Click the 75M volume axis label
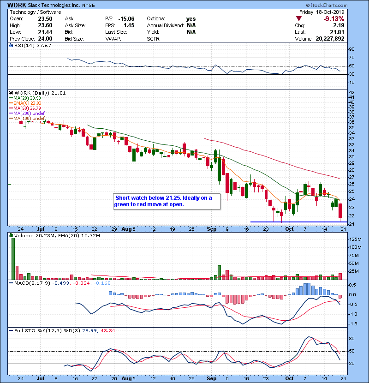This screenshot has height=383, width=369. click(354, 256)
